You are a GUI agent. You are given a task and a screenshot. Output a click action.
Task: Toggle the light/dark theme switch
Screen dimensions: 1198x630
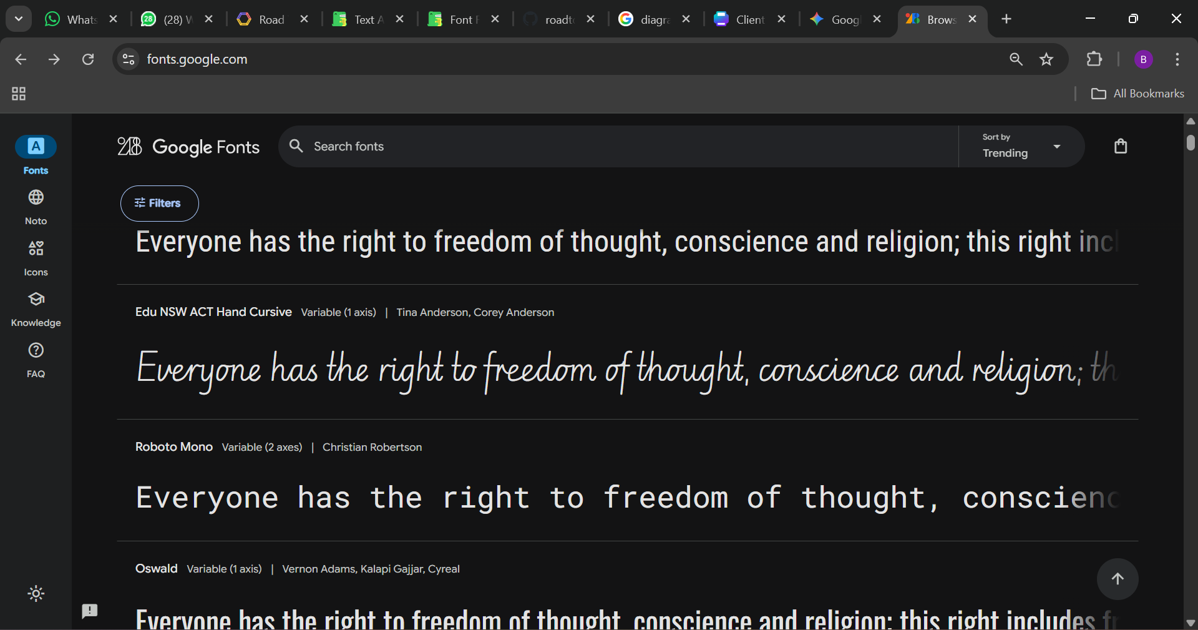36,593
